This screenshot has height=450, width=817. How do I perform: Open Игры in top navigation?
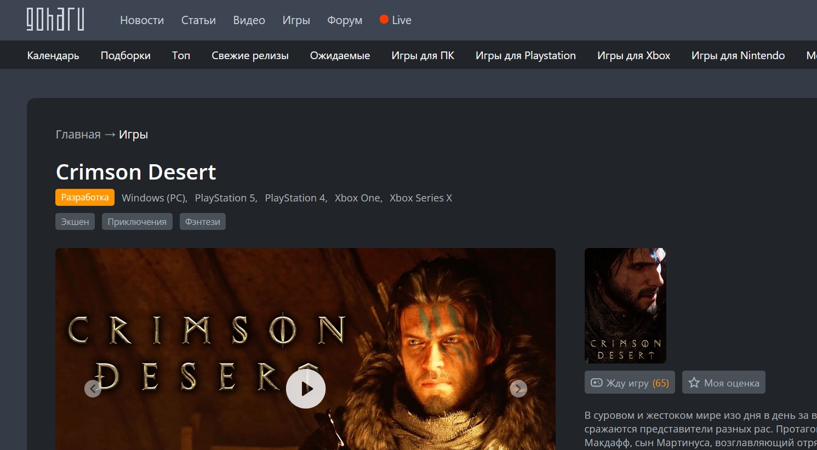pos(296,20)
